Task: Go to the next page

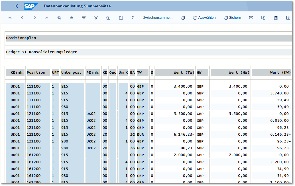Action: coord(34,18)
